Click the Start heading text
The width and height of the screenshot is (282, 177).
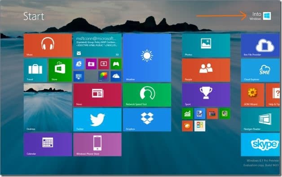pos(34,16)
